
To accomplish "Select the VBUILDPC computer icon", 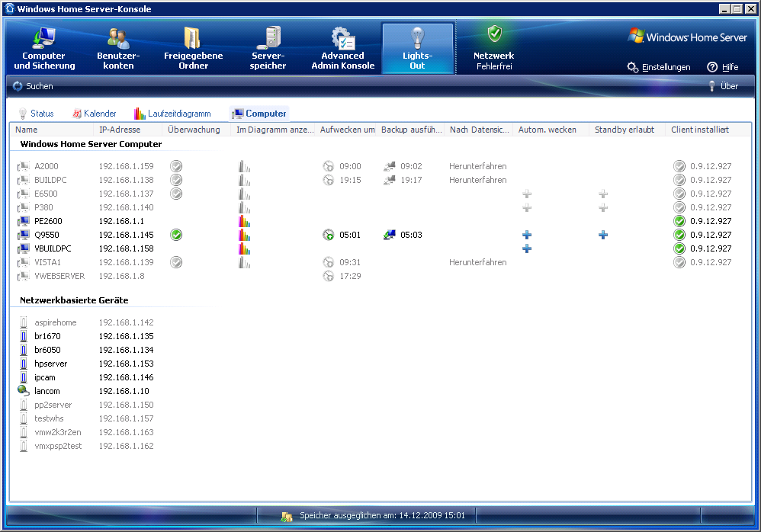I will pos(24,248).
